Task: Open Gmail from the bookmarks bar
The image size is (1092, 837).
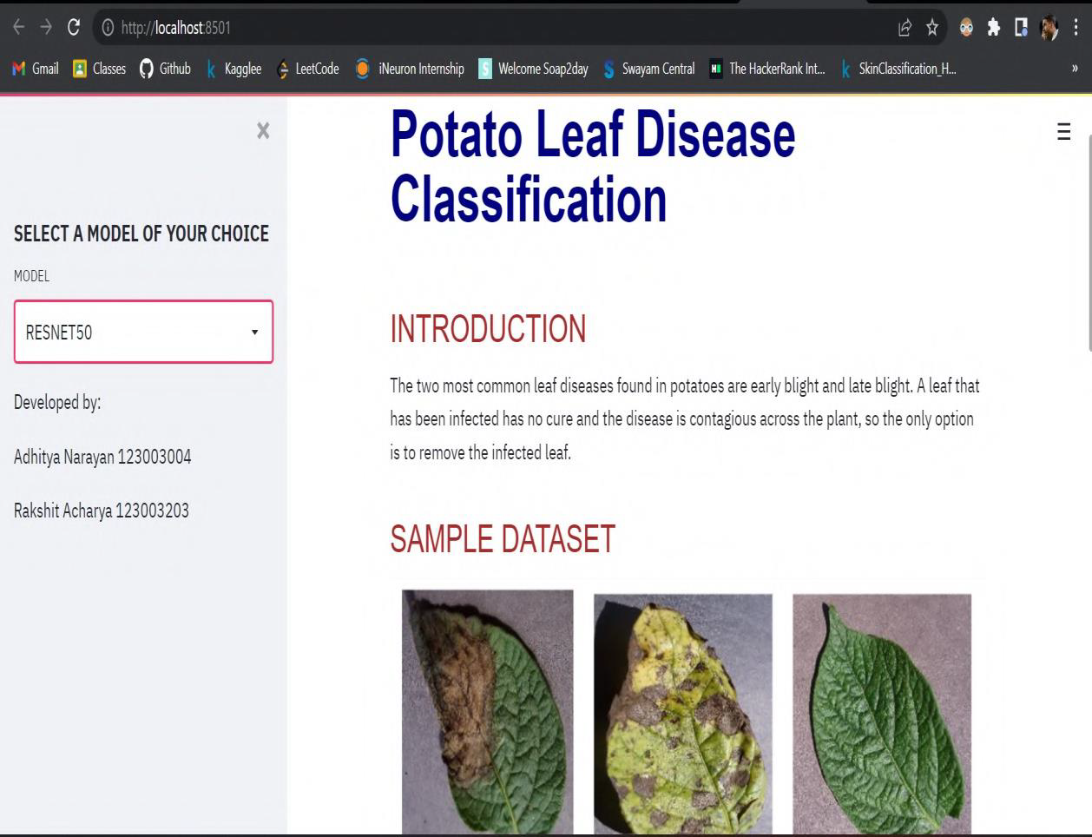Action: click(35, 69)
